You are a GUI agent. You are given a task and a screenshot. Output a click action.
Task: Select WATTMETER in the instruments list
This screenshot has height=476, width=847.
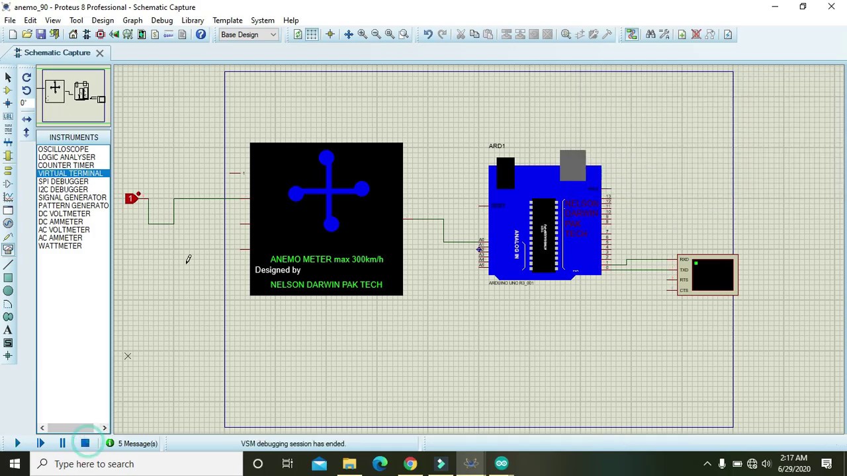[x=60, y=246]
